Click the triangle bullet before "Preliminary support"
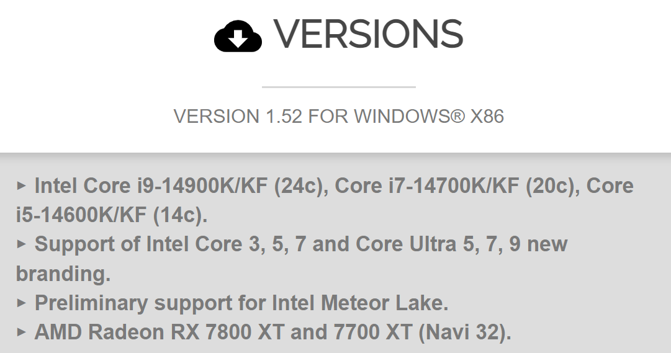This screenshot has width=671, height=353. [22, 303]
